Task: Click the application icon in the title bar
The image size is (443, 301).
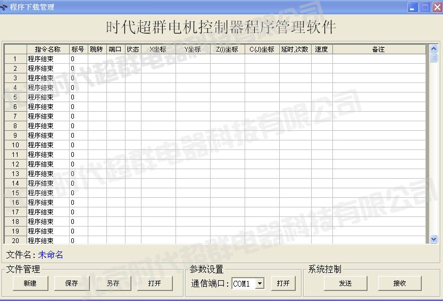Action: click(5, 7)
